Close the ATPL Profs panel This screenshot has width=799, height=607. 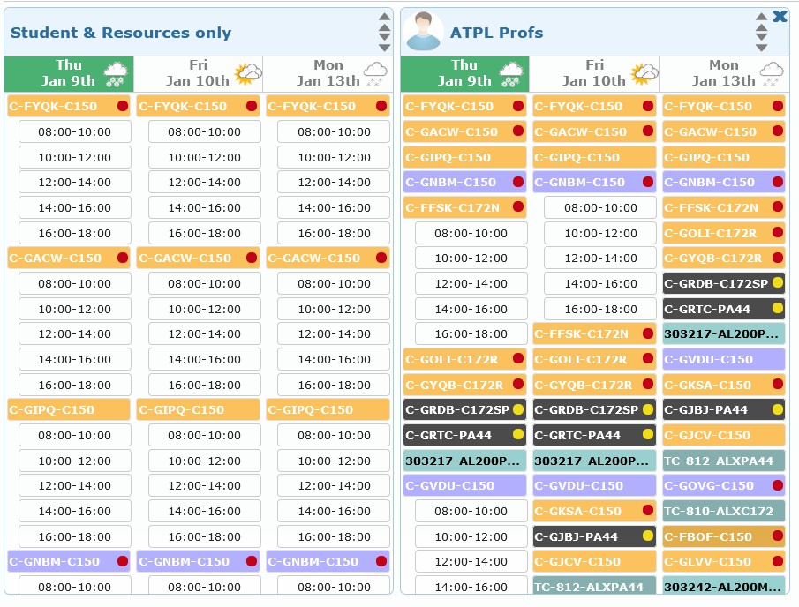point(780,16)
